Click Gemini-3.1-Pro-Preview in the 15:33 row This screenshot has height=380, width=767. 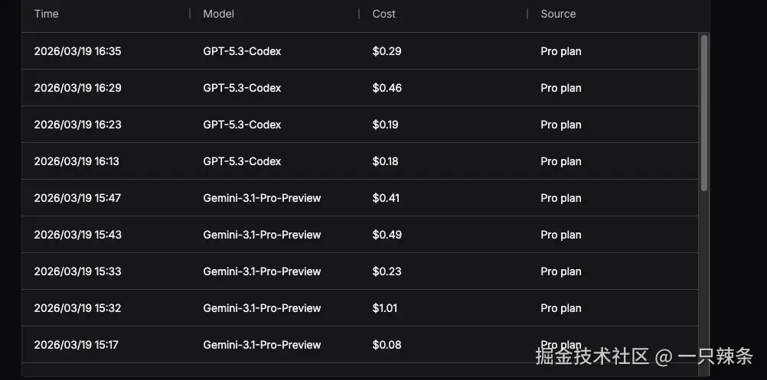coord(262,271)
